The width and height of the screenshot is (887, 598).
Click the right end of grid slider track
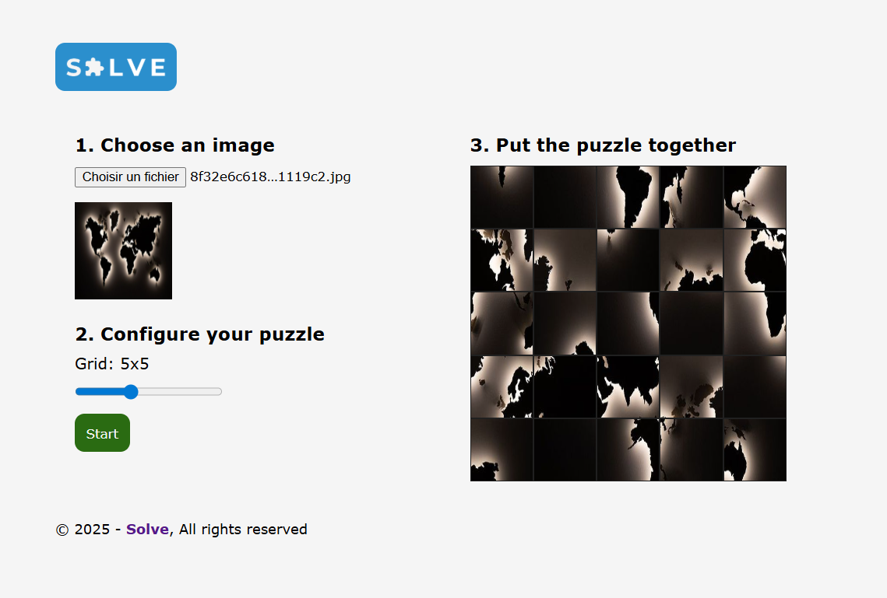tap(220, 391)
